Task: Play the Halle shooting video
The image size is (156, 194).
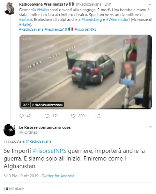Action: click(x=86, y=72)
